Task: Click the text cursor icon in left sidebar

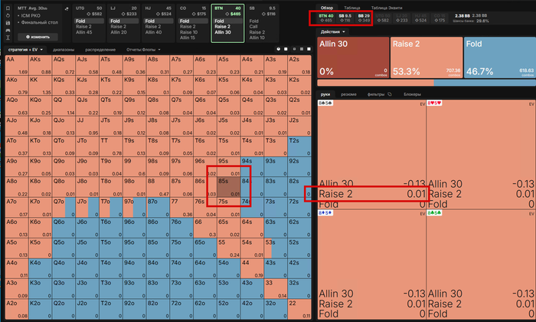Action: click(8, 38)
